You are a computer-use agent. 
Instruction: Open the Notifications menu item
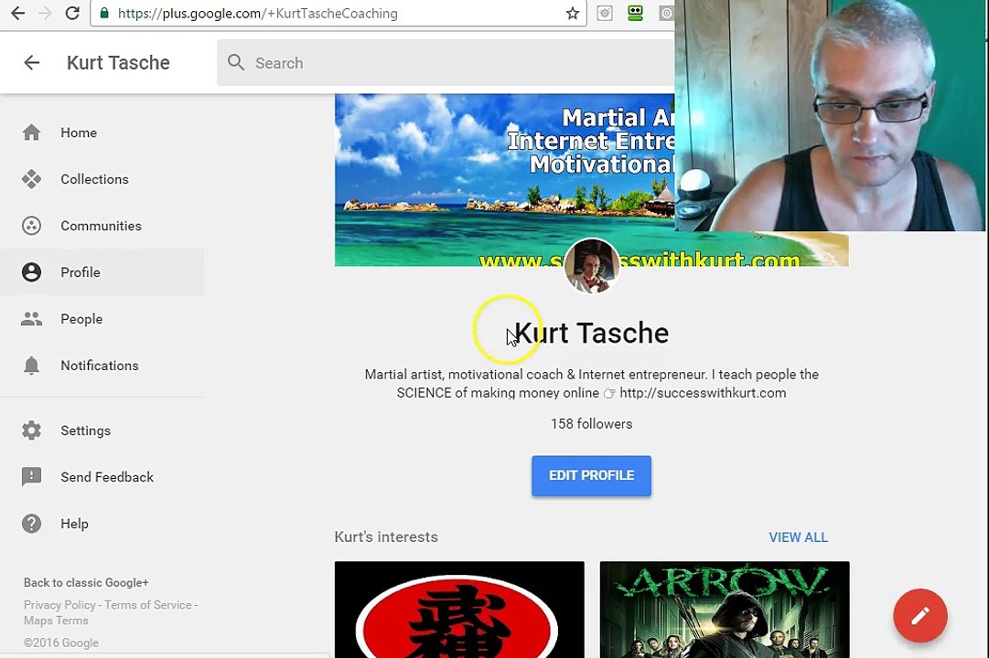(x=102, y=366)
